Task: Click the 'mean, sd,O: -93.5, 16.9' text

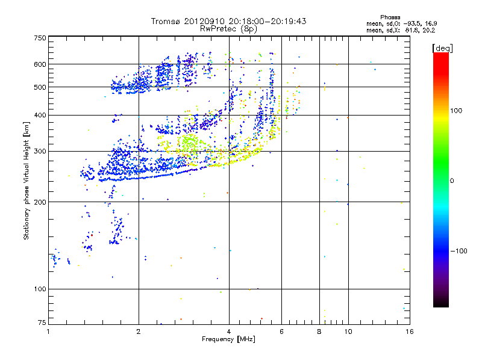Action: 401,23
